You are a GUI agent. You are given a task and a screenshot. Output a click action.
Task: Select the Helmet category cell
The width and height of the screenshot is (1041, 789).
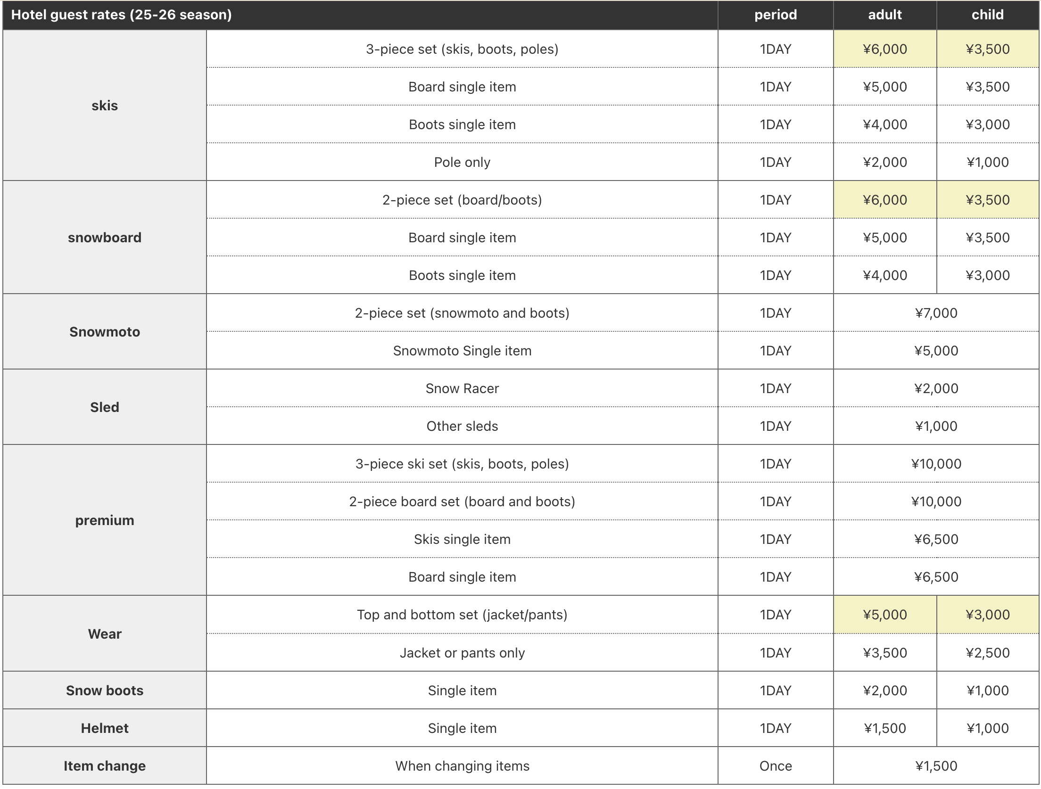[x=105, y=728]
